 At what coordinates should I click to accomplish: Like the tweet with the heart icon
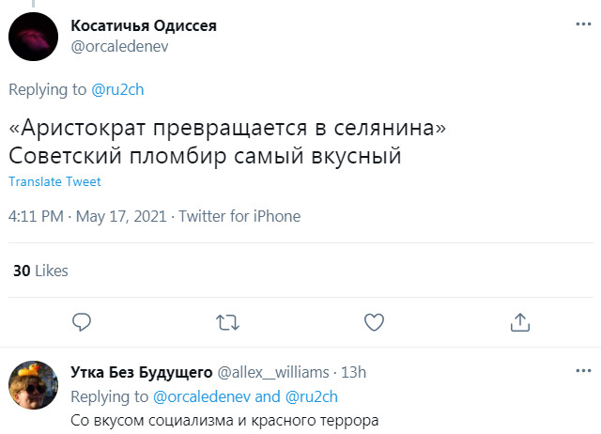[374, 322]
